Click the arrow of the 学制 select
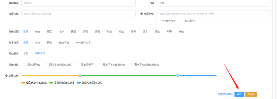This screenshot has width=278, height=99. pos(267,3)
